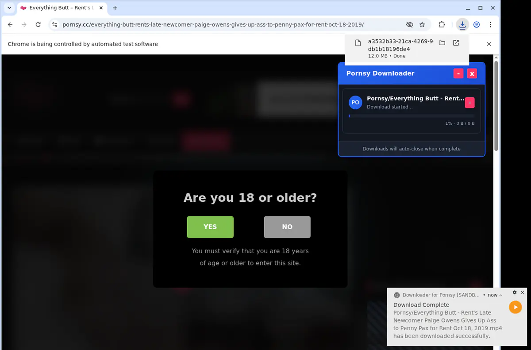Viewport: 531px width, 350px height.
Task: Click the PO avatar in the downloader
Action: [355, 102]
